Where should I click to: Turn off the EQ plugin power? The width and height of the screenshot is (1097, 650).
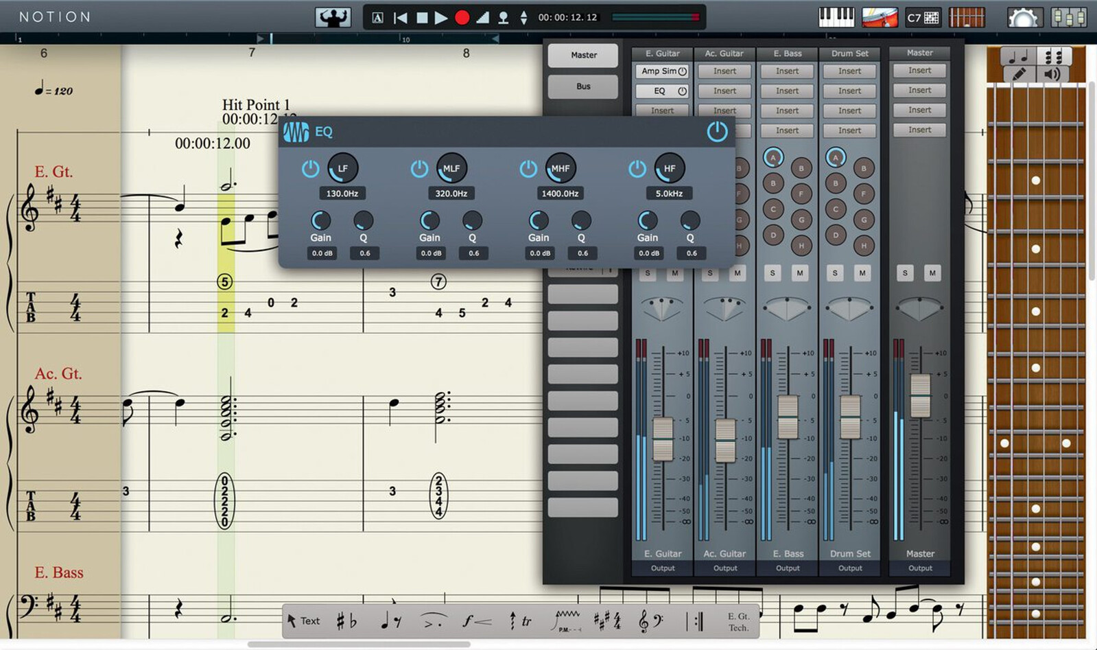[x=717, y=131]
